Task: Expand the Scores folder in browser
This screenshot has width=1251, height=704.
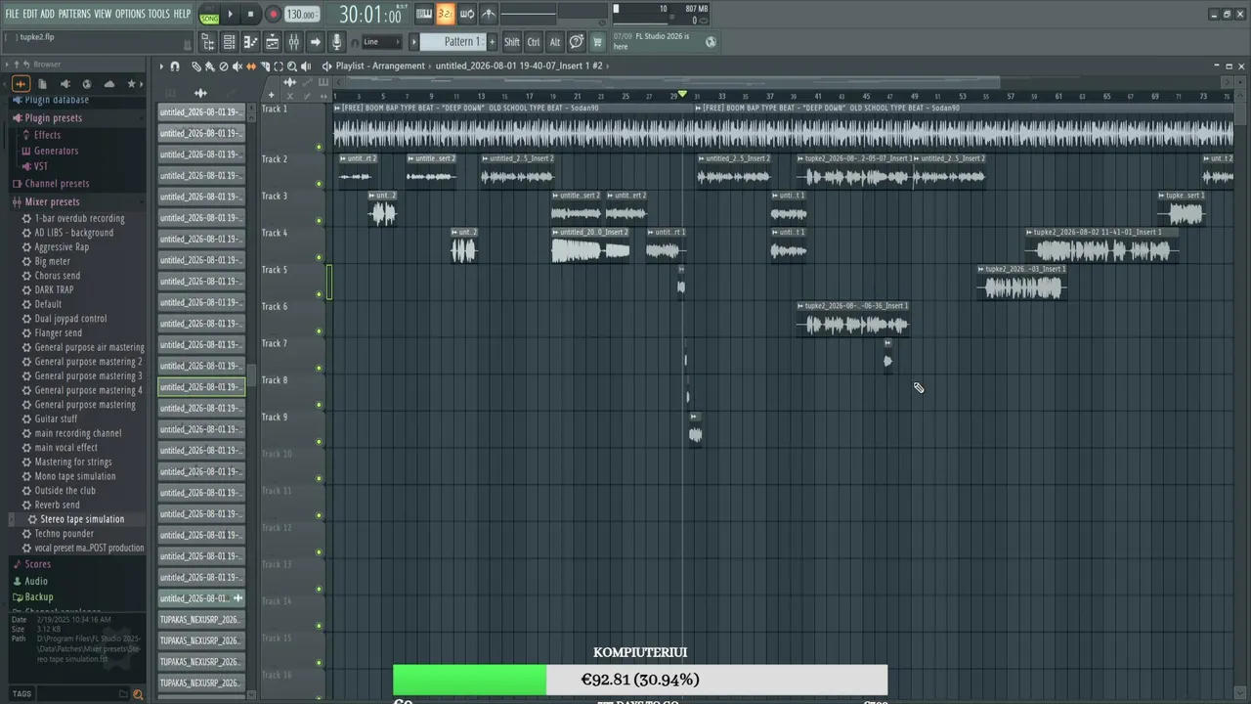Action: (37, 564)
